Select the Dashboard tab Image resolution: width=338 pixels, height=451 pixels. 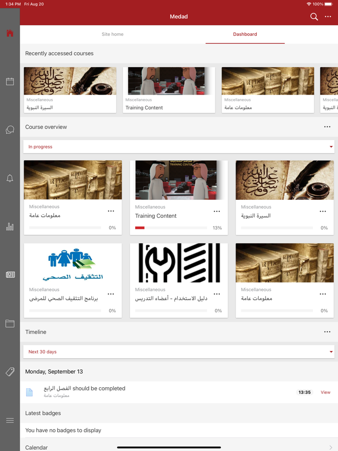(x=245, y=34)
